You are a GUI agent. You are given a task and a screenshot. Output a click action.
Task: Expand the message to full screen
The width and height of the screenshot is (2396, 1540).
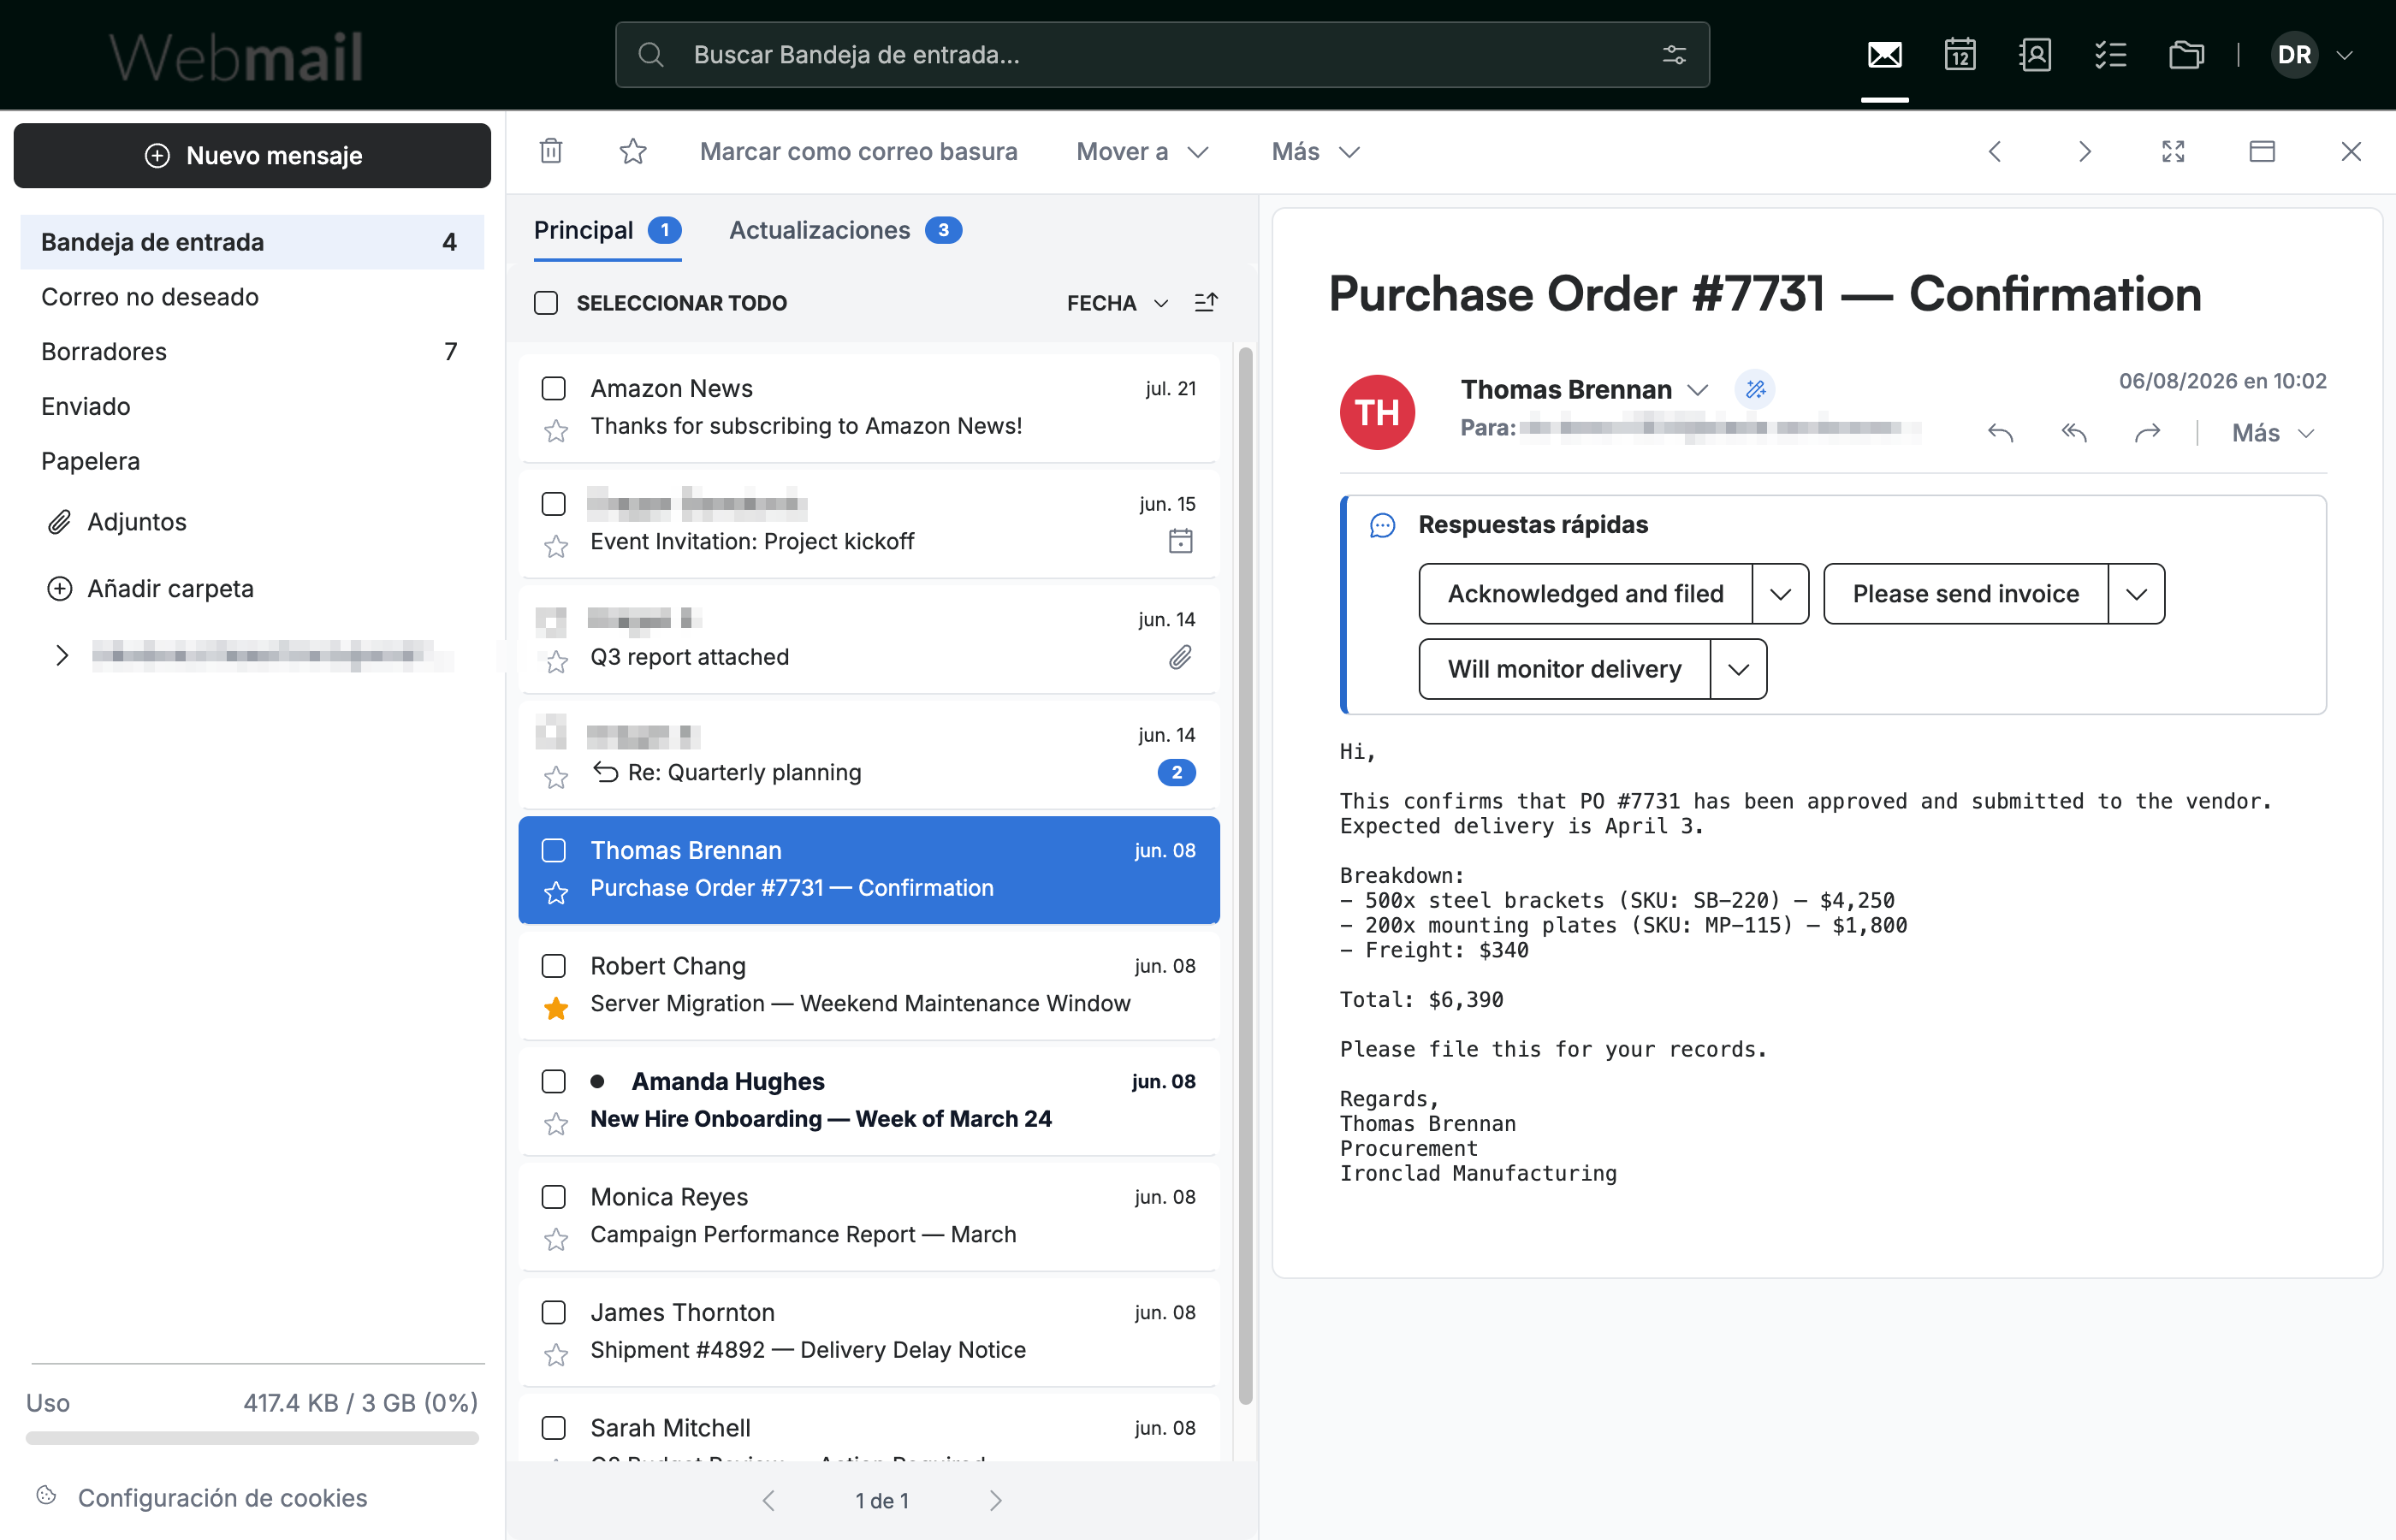pos(2173,151)
